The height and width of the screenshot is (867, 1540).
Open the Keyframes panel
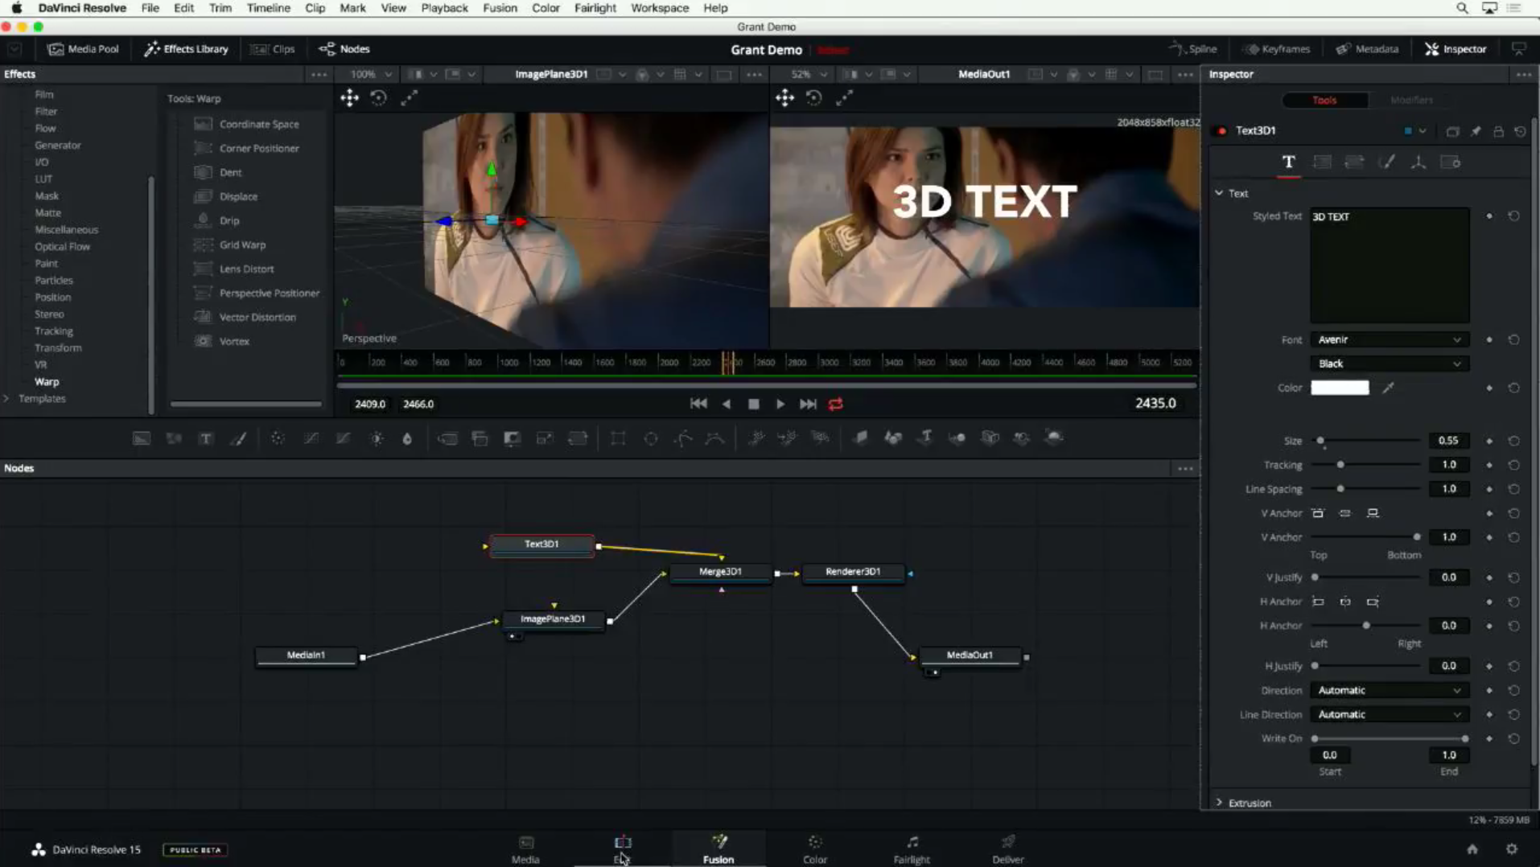click(x=1277, y=49)
